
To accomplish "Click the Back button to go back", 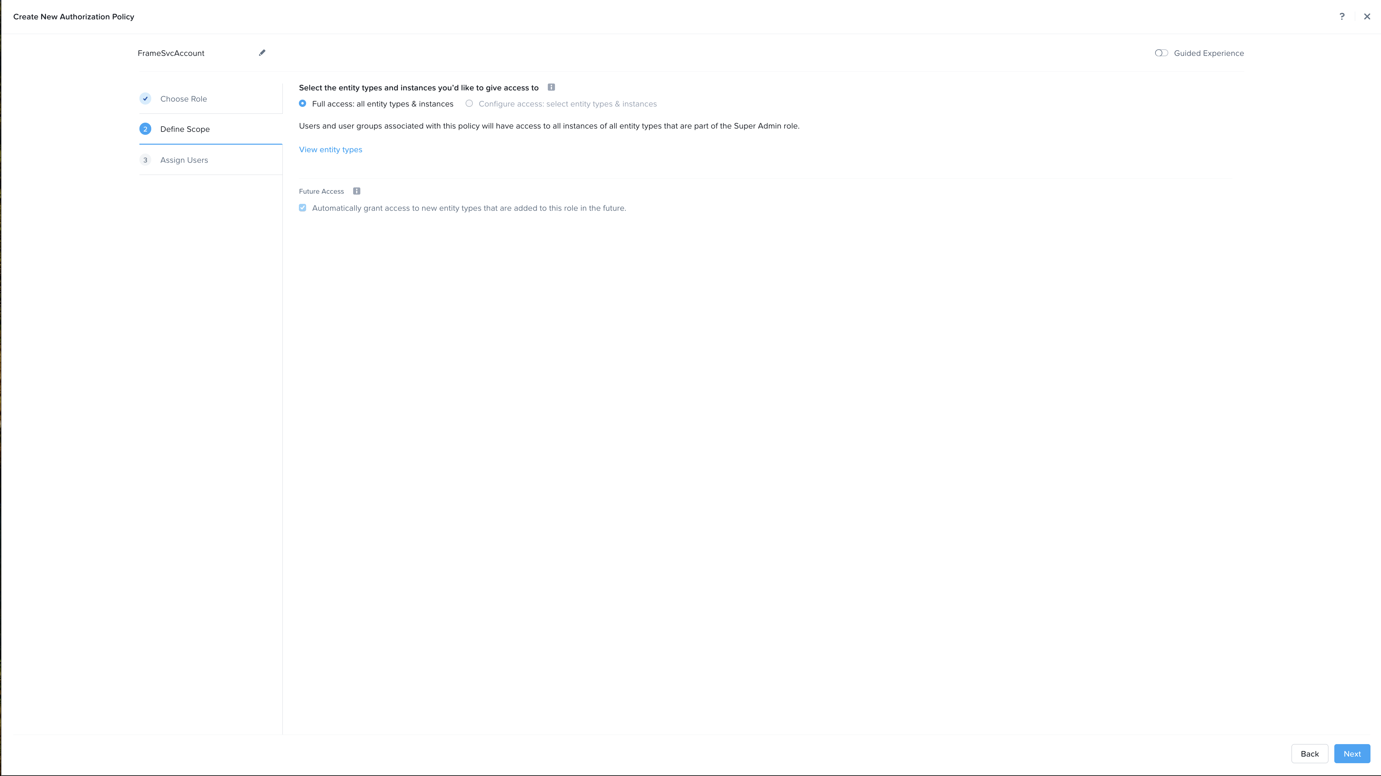I will pyautogui.click(x=1310, y=753).
